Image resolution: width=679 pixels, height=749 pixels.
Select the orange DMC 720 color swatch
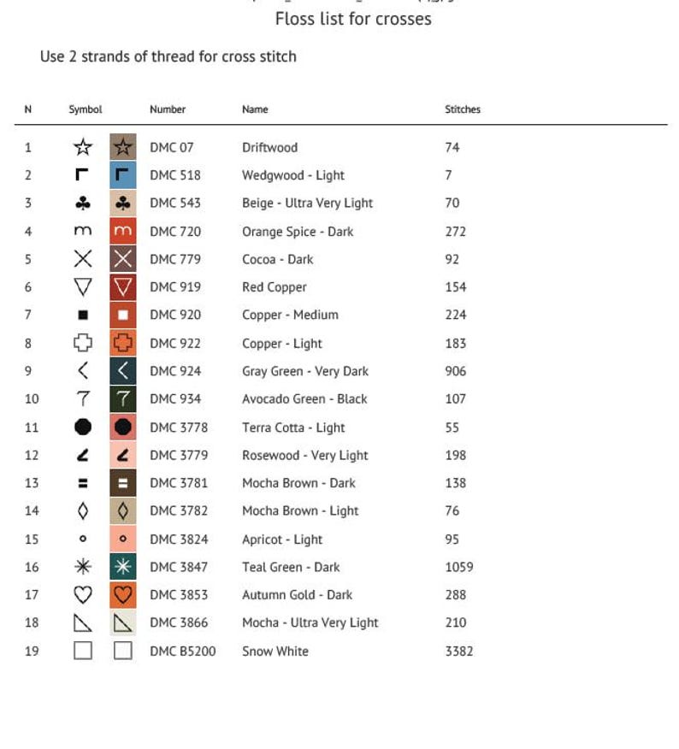(123, 231)
